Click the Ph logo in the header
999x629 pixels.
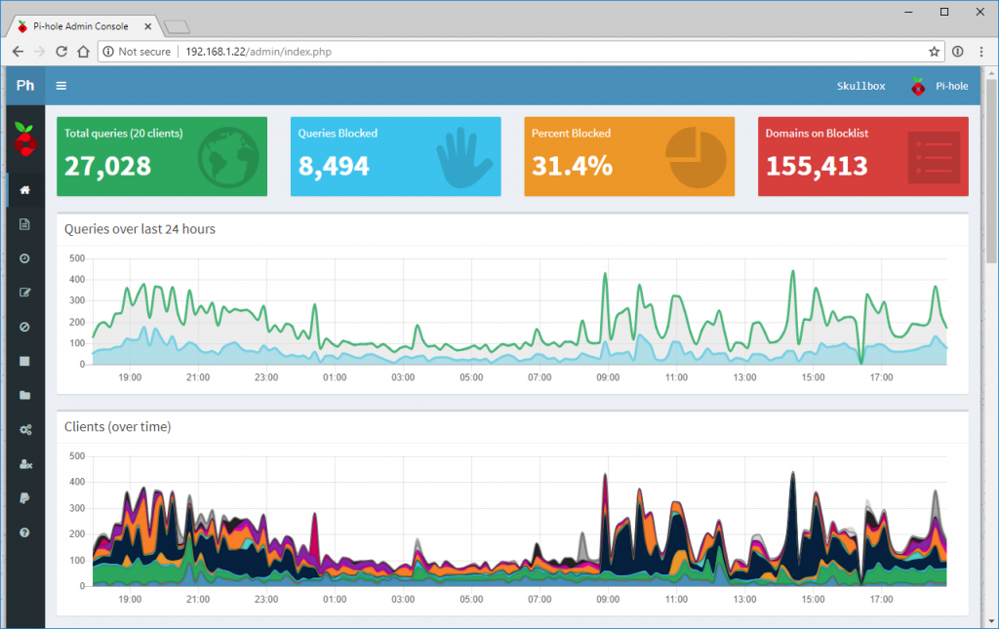(25, 86)
